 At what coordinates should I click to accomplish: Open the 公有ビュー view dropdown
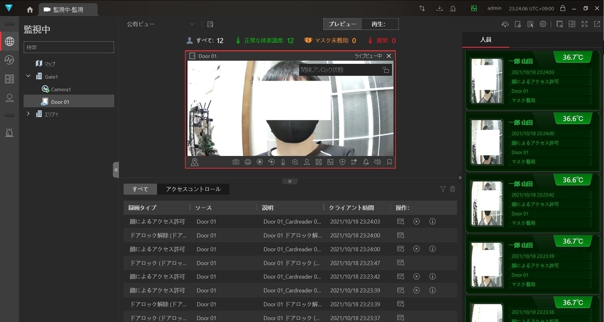coord(191,24)
